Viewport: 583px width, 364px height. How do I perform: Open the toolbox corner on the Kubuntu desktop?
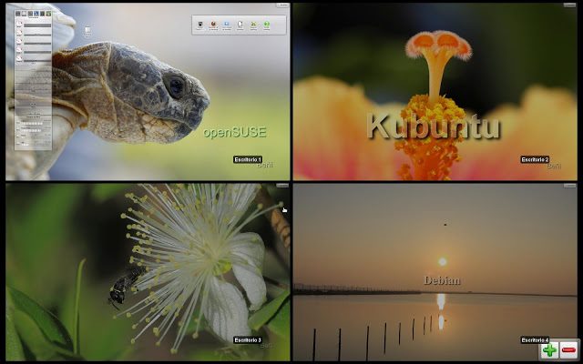click(x=573, y=5)
